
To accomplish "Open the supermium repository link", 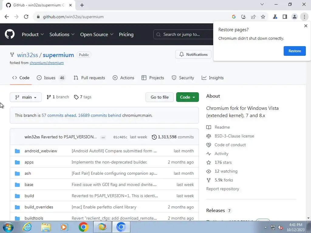I will click(58, 55).
